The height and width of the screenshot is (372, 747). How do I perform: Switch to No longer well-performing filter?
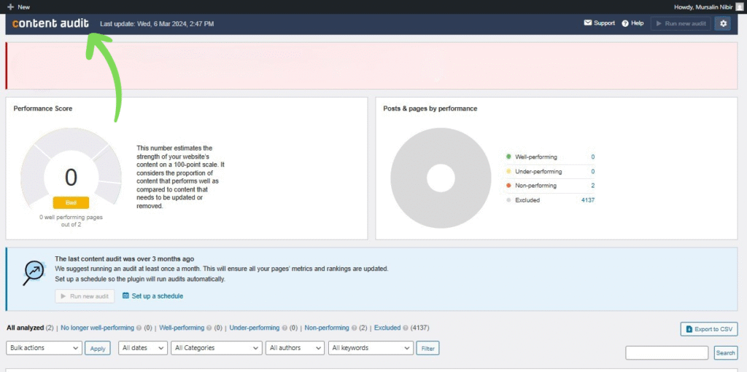[x=97, y=328]
